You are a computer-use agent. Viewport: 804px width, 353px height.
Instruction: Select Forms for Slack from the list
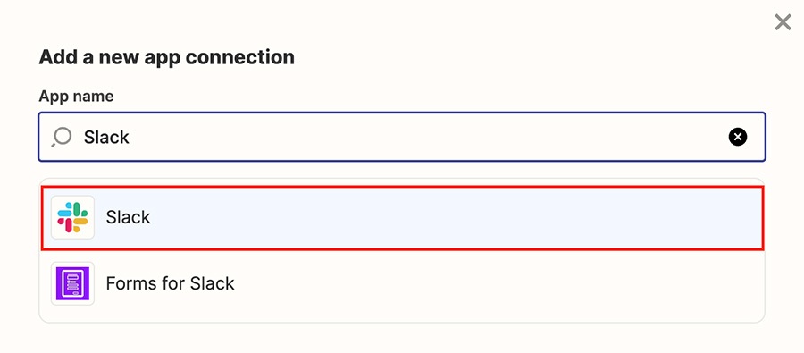pyautogui.click(x=402, y=283)
